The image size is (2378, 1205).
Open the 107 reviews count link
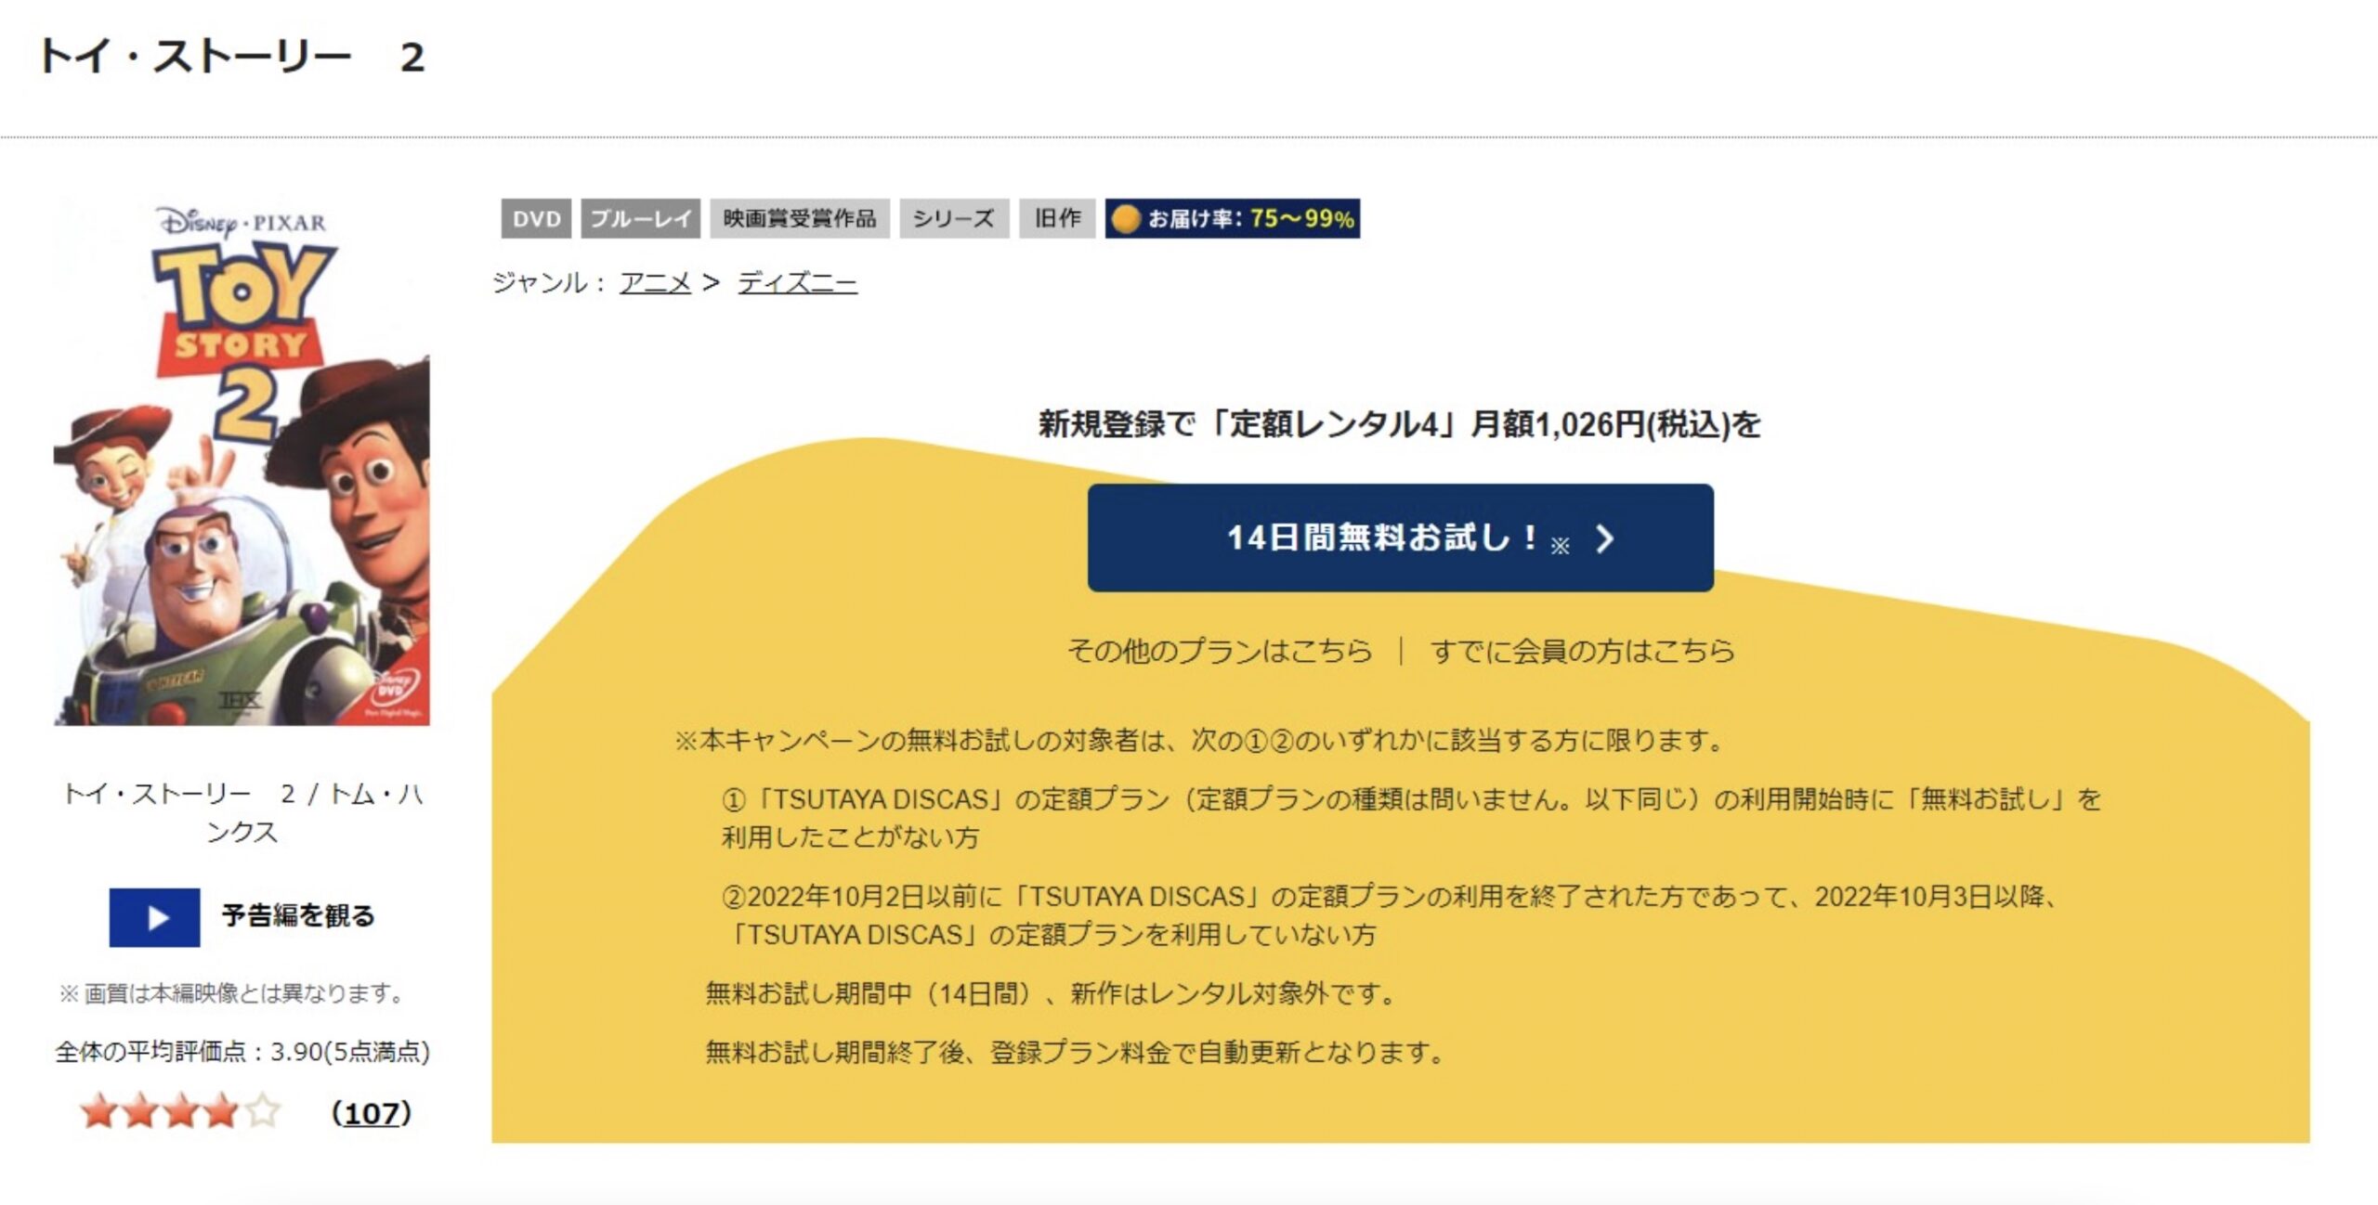[x=372, y=1113]
